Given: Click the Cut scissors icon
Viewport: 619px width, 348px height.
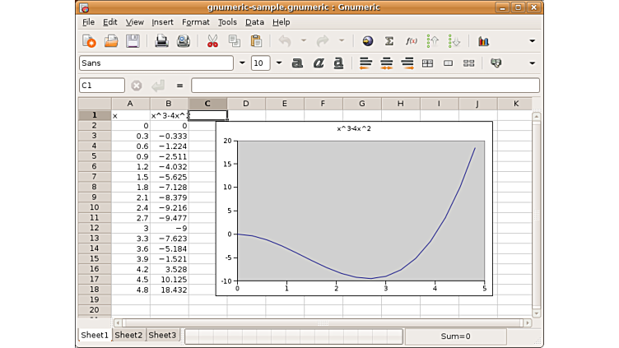Looking at the screenshot, I should pyautogui.click(x=212, y=41).
